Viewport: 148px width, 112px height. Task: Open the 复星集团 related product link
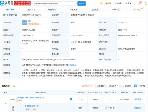click(x=138, y=99)
